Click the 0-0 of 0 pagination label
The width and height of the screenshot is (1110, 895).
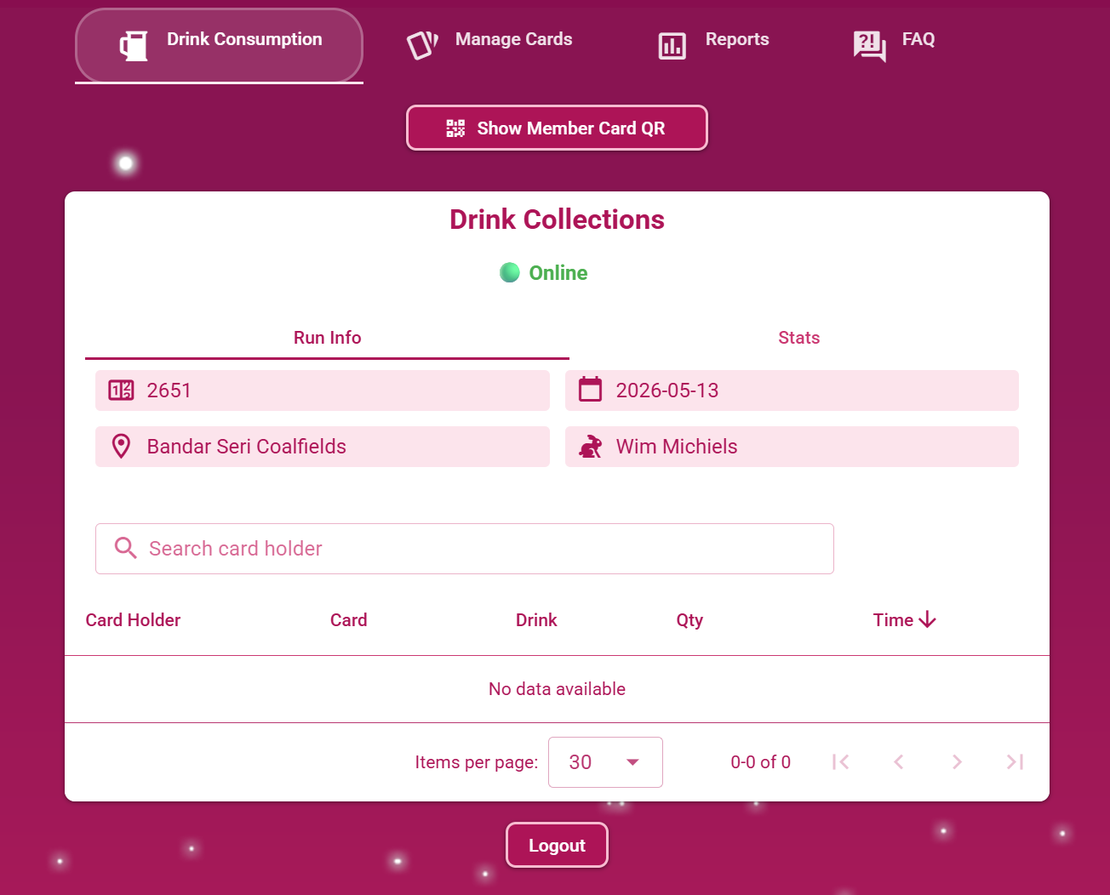[x=760, y=762]
